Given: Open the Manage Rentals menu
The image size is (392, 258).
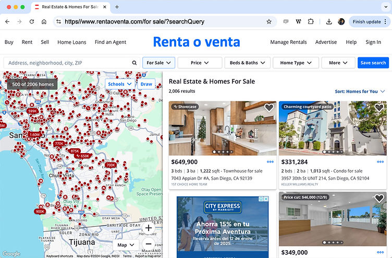Looking at the screenshot, I should click(288, 42).
